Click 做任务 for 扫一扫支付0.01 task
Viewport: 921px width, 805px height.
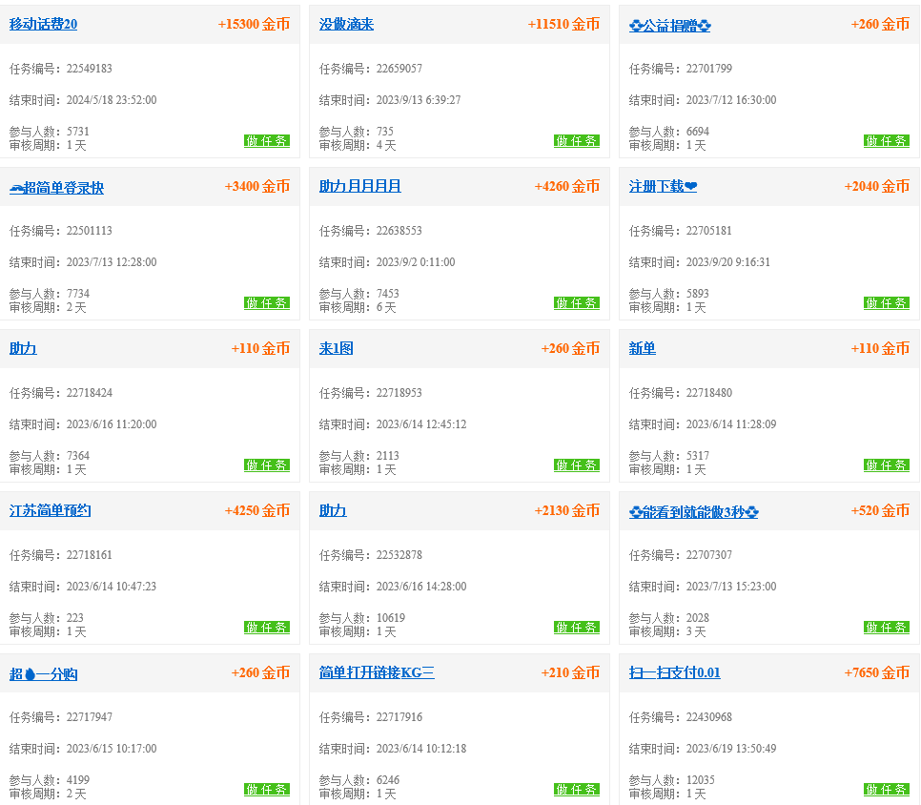click(887, 790)
